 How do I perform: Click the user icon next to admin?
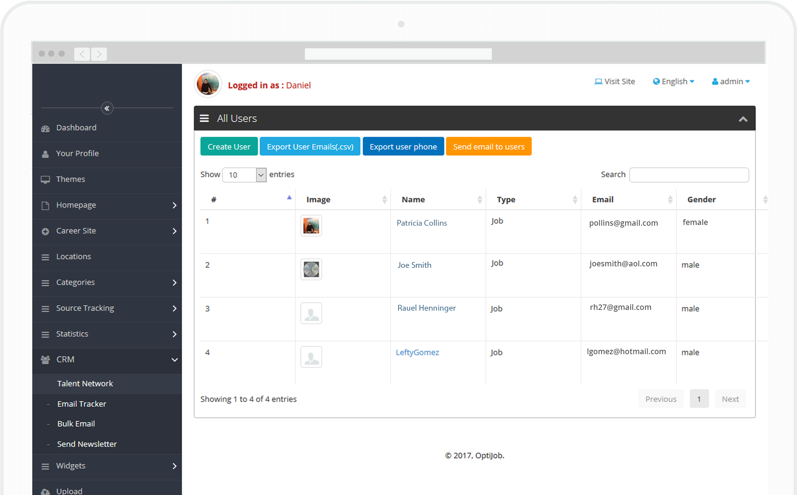coord(715,82)
